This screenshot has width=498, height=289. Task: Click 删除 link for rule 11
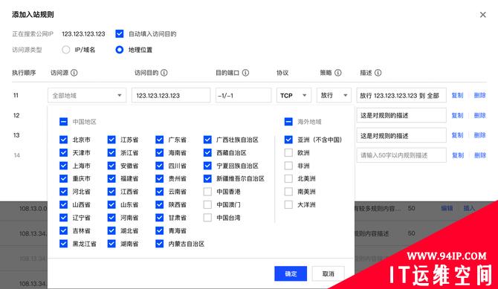pyautogui.click(x=480, y=95)
